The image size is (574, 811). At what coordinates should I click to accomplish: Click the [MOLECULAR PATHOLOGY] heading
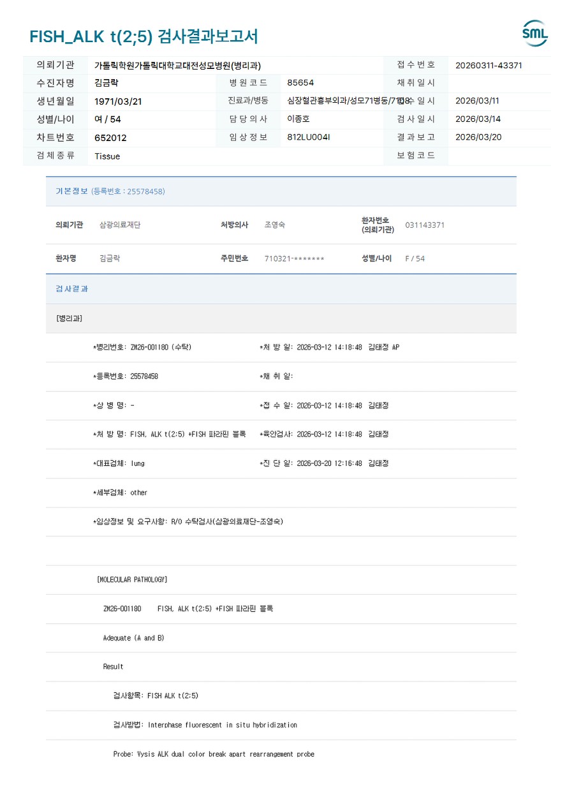pos(132,579)
